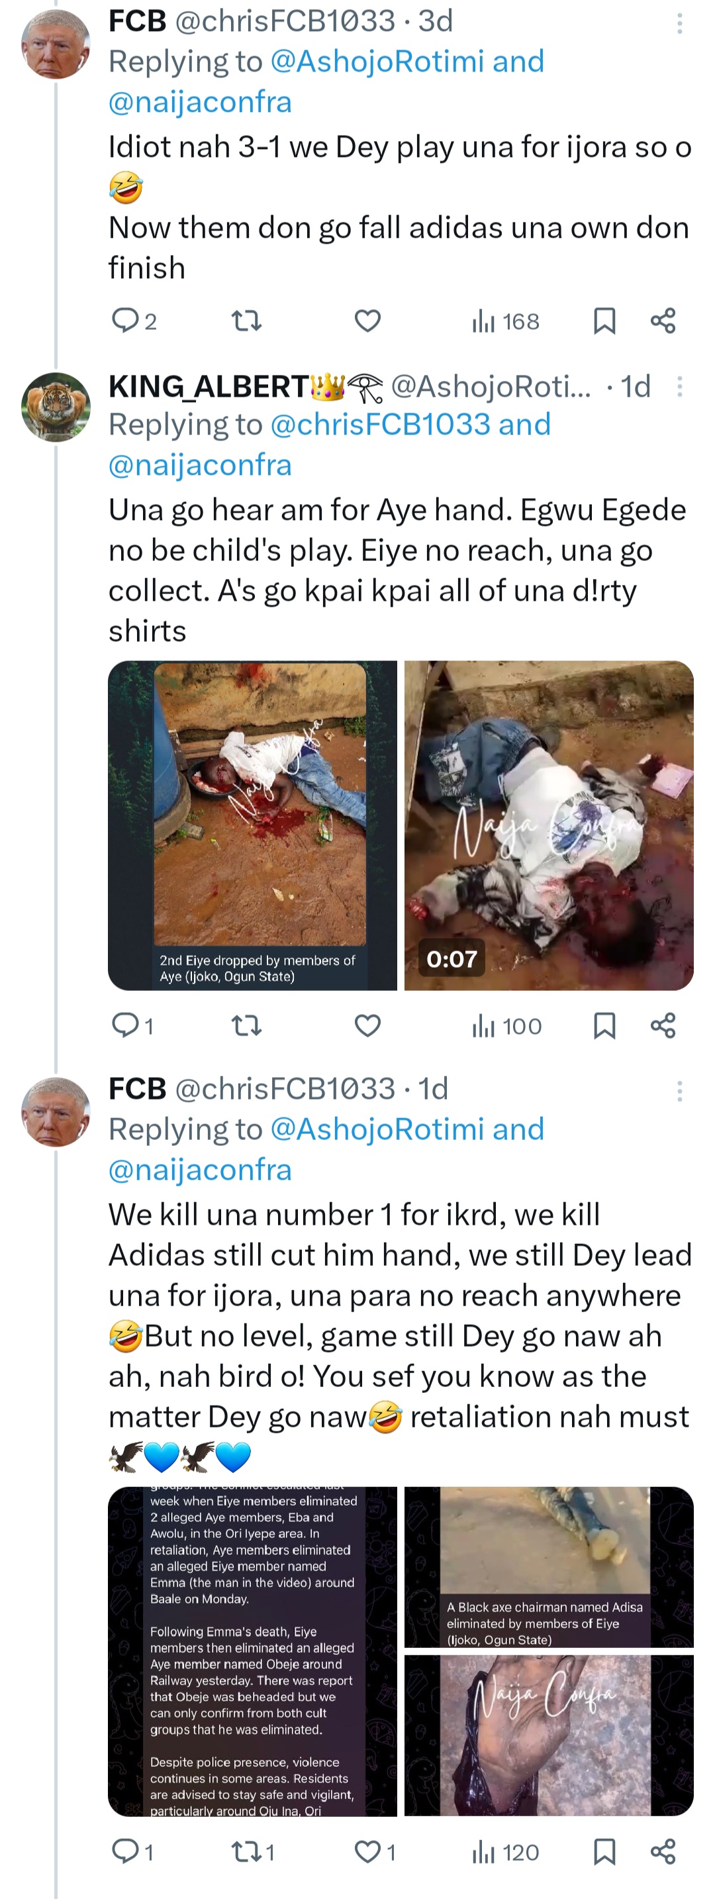
Task: Share KING_ALBERT's tweet
Action: 663,1025
